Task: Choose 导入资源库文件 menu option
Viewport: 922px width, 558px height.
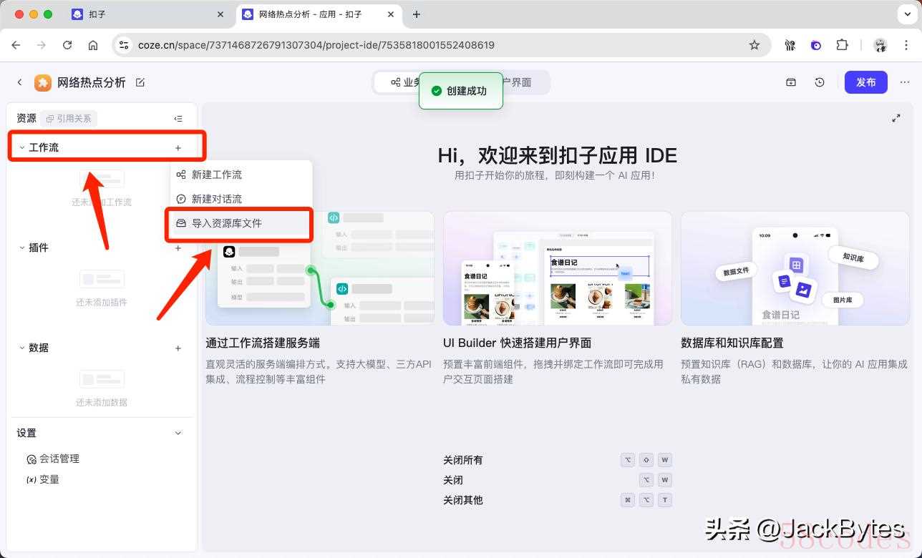Action: pyautogui.click(x=226, y=223)
